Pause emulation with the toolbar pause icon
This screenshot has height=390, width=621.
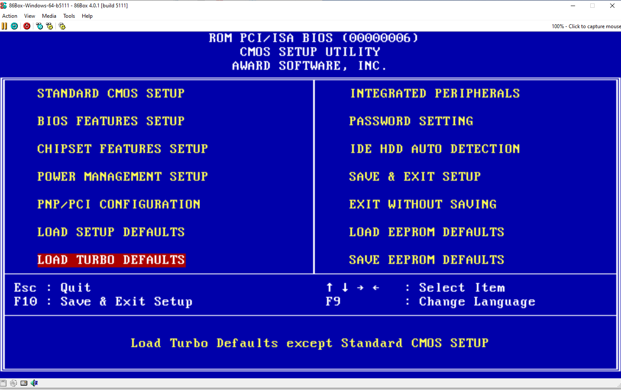4,26
